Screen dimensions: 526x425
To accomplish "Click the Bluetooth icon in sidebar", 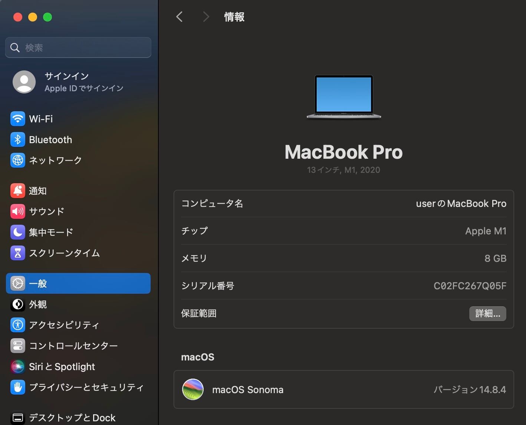I will [x=18, y=140].
